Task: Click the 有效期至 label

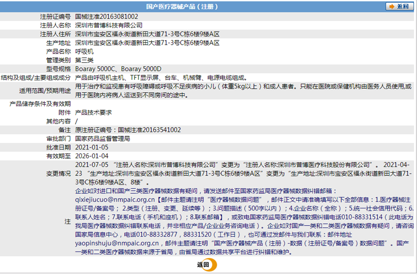Action: (x=58, y=156)
